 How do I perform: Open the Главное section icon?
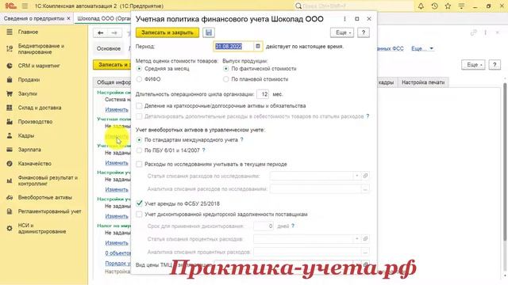pyautogui.click(x=10, y=32)
